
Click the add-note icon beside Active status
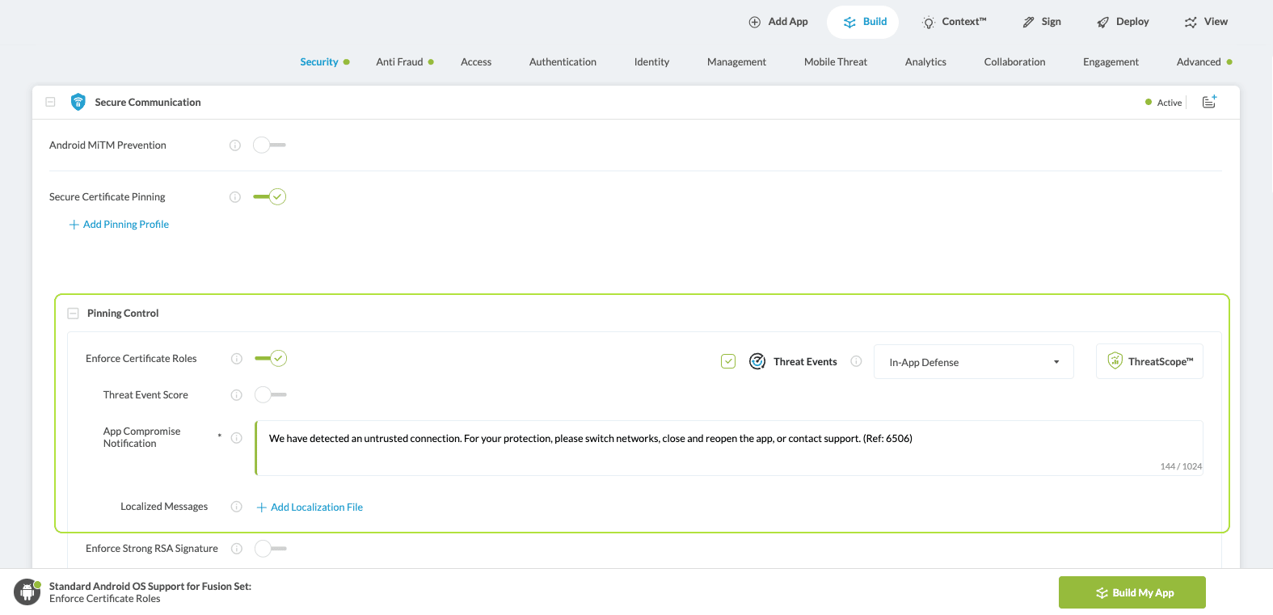tap(1209, 102)
